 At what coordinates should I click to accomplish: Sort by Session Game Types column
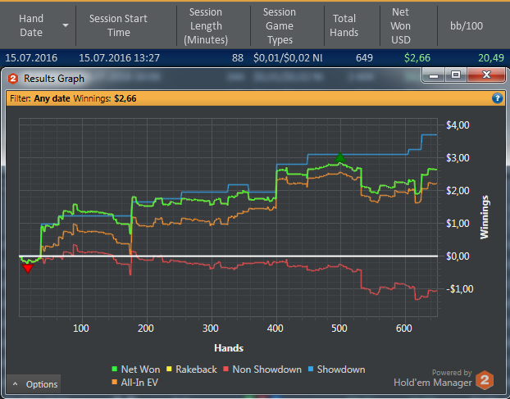(287, 25)
